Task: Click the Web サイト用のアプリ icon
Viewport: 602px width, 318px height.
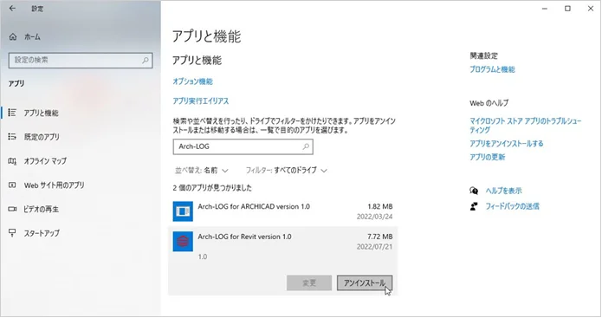Action: 12,185
